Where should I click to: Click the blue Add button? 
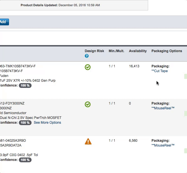(4, 22)
